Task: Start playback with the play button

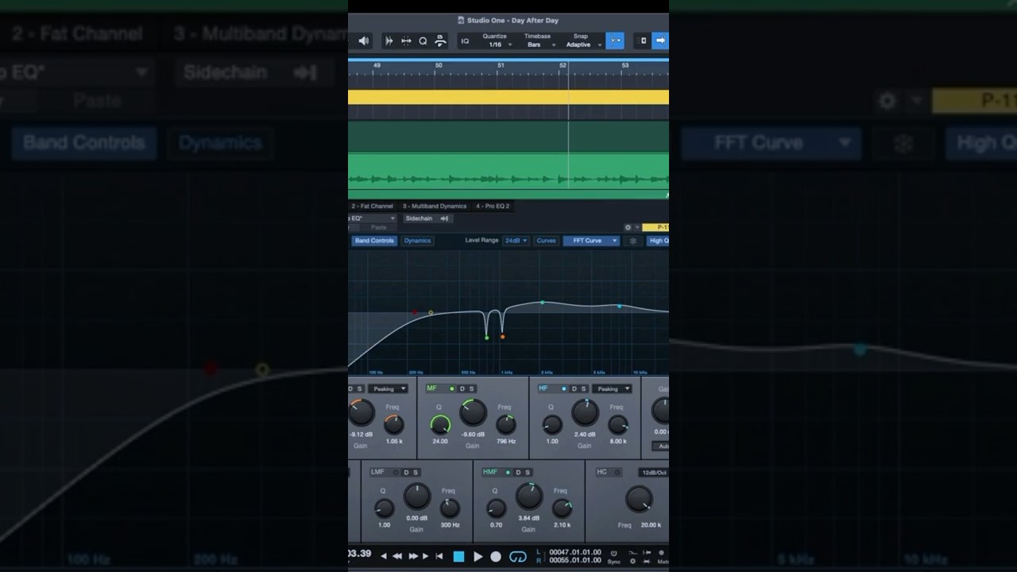Action: (x=478, y=557)
